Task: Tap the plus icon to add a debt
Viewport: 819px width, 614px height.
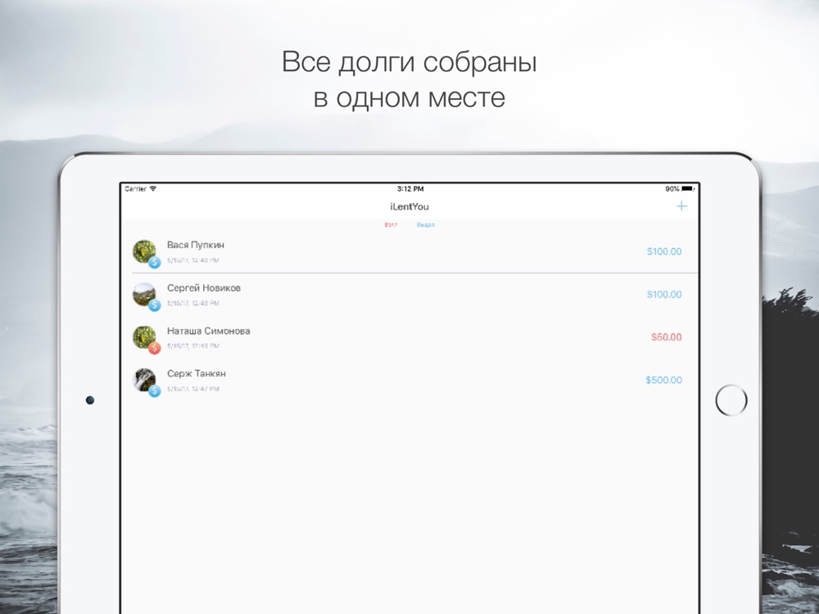Action: click(681, 206)
